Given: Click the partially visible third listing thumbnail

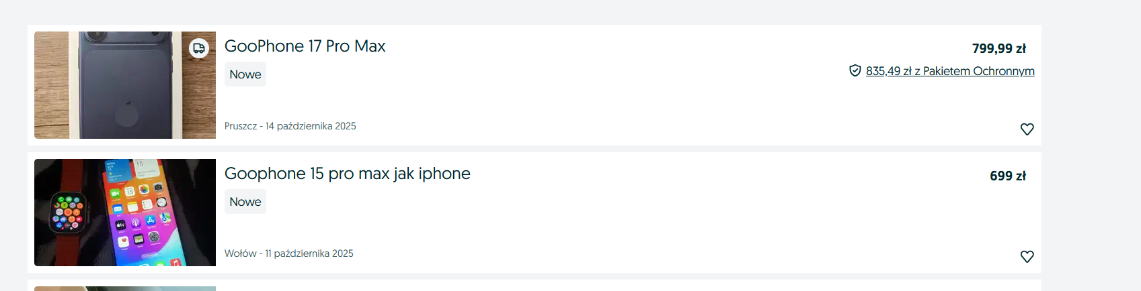Looking at the screenshot, I should pos(125,288).
